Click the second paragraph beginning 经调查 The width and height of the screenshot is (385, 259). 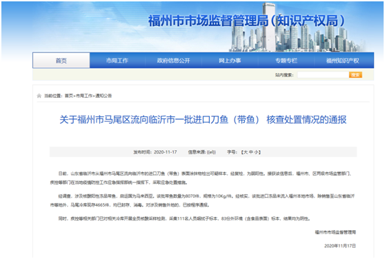(x=202, y=200)
